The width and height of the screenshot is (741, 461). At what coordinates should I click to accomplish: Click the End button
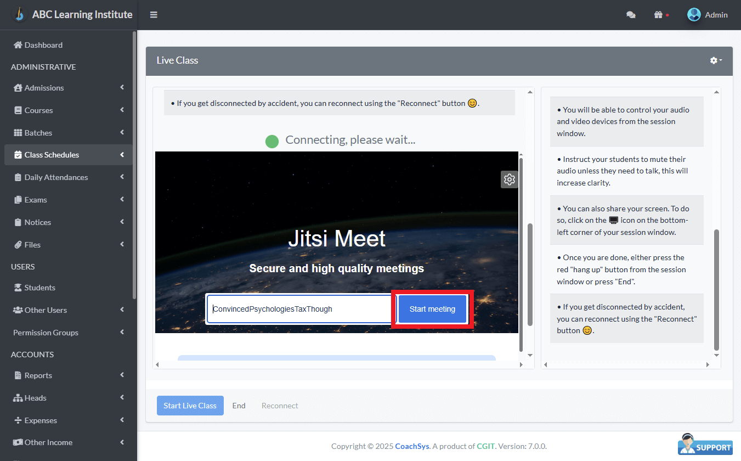point(239,406)
